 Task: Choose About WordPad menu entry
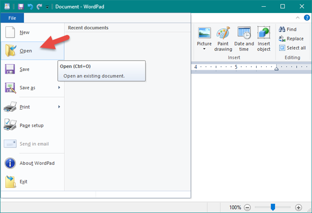[33, 163]
